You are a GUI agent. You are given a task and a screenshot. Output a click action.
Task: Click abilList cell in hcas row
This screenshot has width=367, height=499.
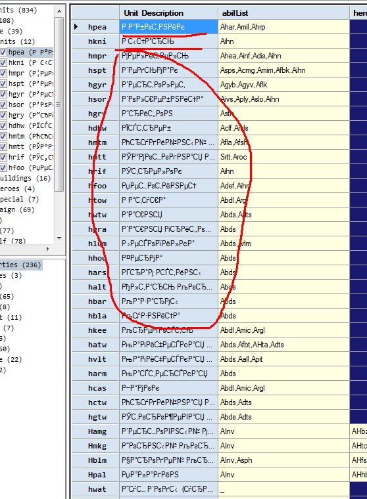[x=283, y=388]
